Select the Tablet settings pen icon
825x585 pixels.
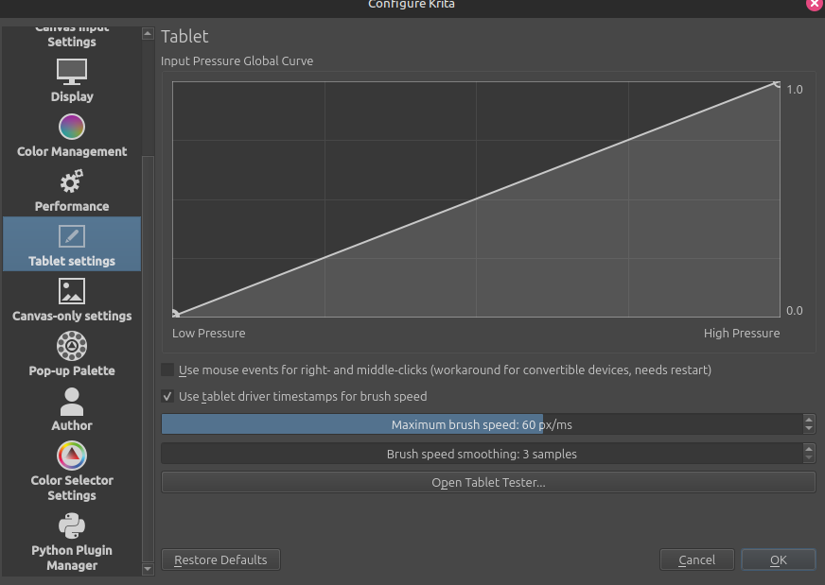(72, 235)
